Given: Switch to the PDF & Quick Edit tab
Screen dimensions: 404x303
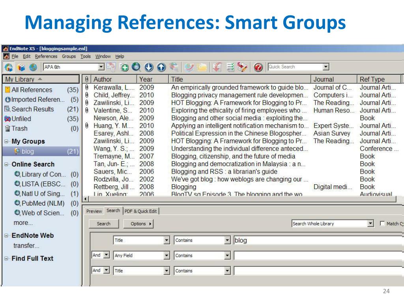Looking at the screenshot, I should [141, 211].
